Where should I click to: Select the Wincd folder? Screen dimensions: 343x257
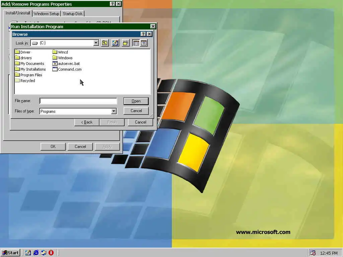[x=60, y=52]
